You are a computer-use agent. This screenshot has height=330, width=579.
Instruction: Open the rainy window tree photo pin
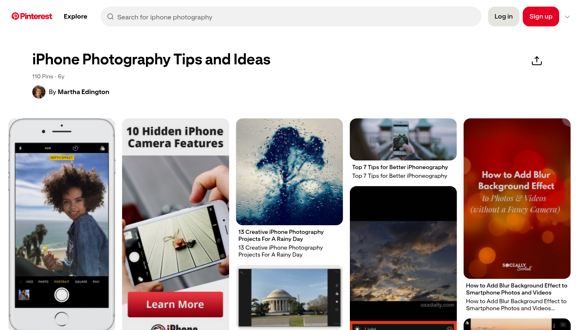pyautogui.click(x=289, y=172)
